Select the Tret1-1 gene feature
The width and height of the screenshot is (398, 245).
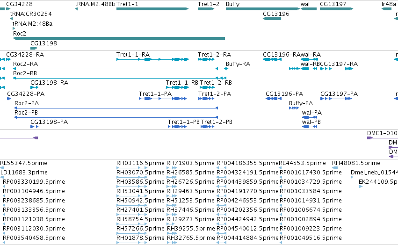coord(152,9)
